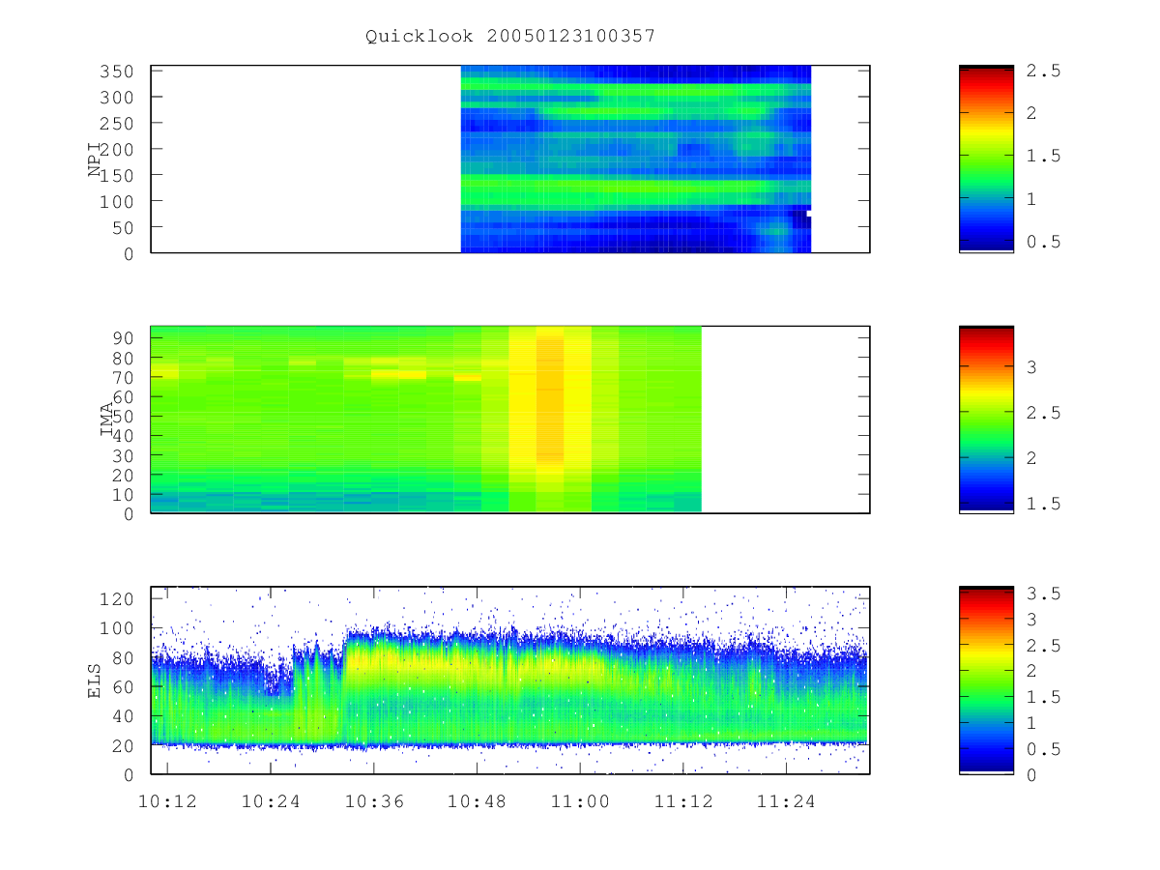Click the IMA color scale bar
Screen dimensions: 1160x870
click(986, 420)
